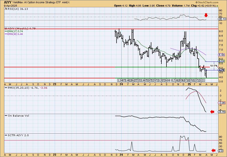Click the AMEX exchange label
227x157 pixels.
tap(66, 2)
